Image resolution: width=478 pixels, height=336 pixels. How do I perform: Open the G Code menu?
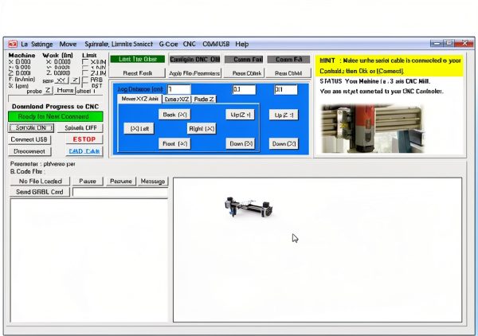click(168, 44)
